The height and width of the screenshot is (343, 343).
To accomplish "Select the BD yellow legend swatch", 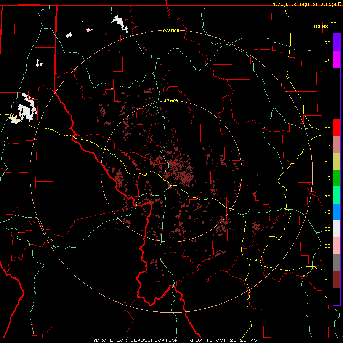I will coord(337,161).
